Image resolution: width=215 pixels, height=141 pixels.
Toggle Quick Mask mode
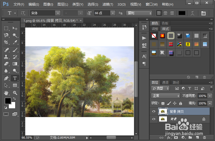coord(6,114)
